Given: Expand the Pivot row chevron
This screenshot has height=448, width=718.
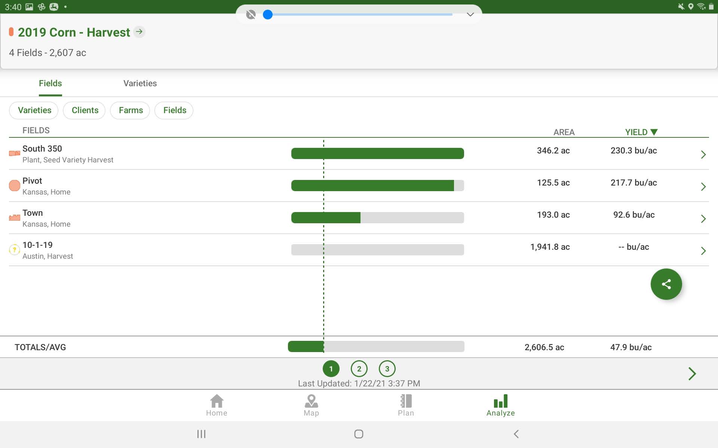Looking at the screenshot, I should (x=703, y=187).
